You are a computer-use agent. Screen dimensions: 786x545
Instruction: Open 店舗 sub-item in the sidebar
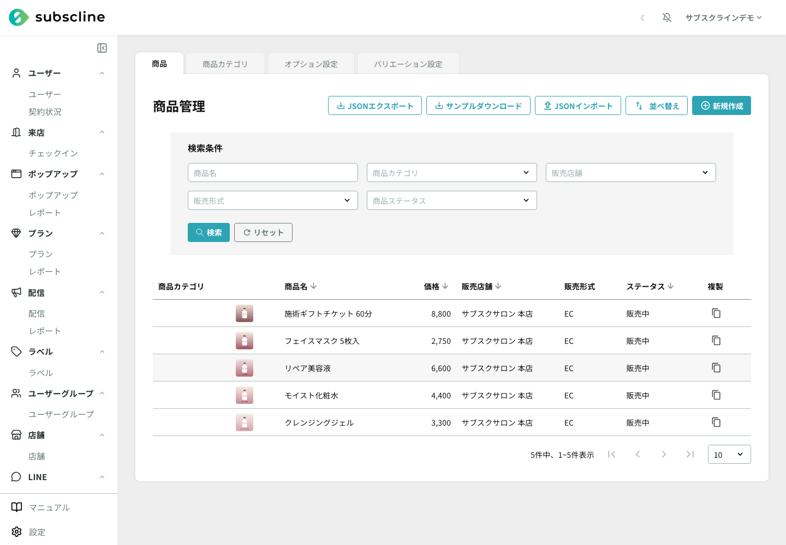(37, 456)
